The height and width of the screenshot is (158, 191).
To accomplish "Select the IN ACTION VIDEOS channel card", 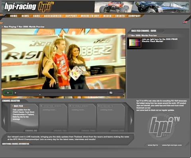I will pyautogui.click(x=53, y=118).
